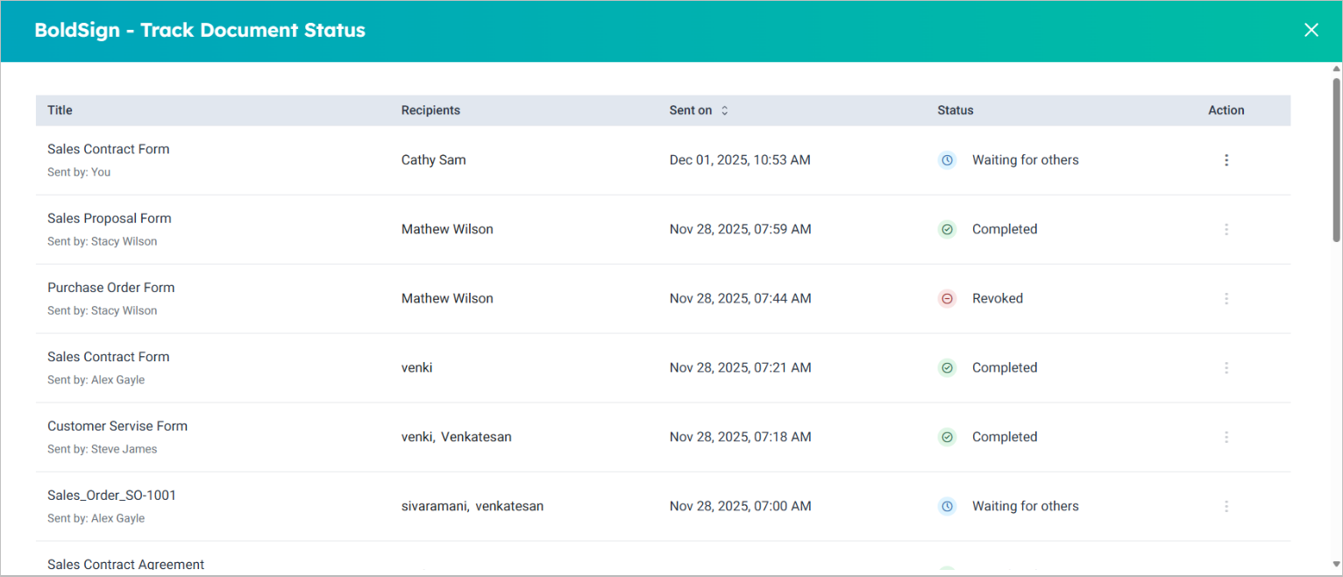The height and width of the screenshot is (577, 1343).
Task: Click Completed status of Sales Proposal Form
Action: (1005, 229)
